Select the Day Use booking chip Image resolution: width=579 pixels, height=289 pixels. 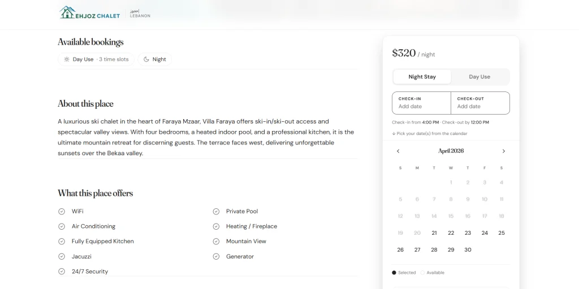point(96,59)
